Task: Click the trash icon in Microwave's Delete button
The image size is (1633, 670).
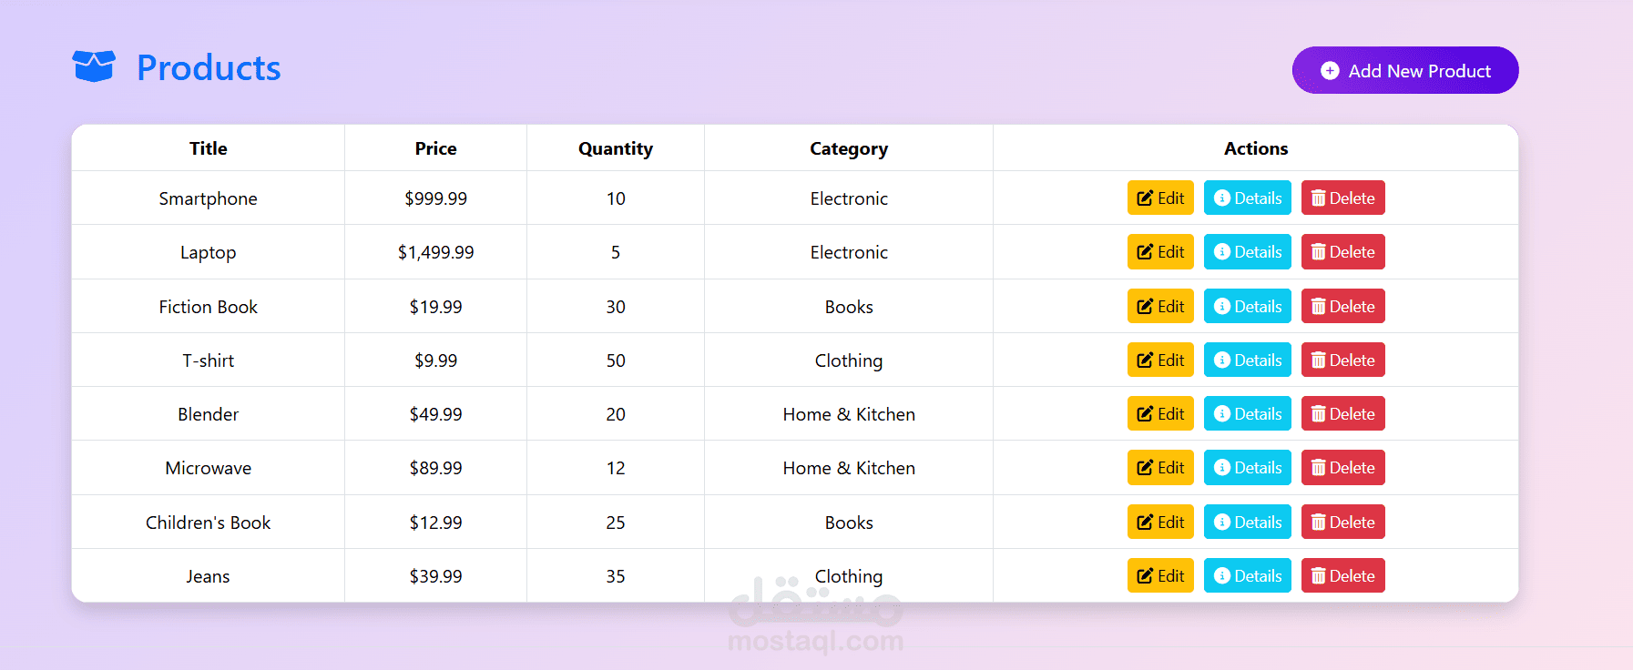Action: coord(1318,468)
